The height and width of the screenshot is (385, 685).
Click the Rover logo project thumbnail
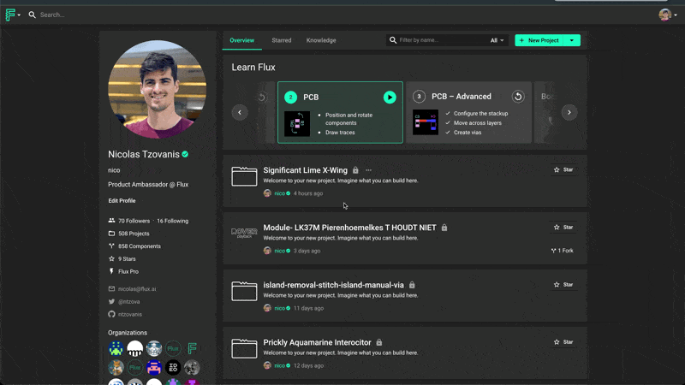coord(244,233)
